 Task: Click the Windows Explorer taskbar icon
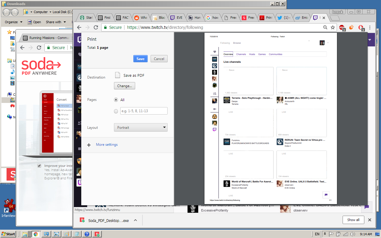pyautogui.click(x=25, y=234)
